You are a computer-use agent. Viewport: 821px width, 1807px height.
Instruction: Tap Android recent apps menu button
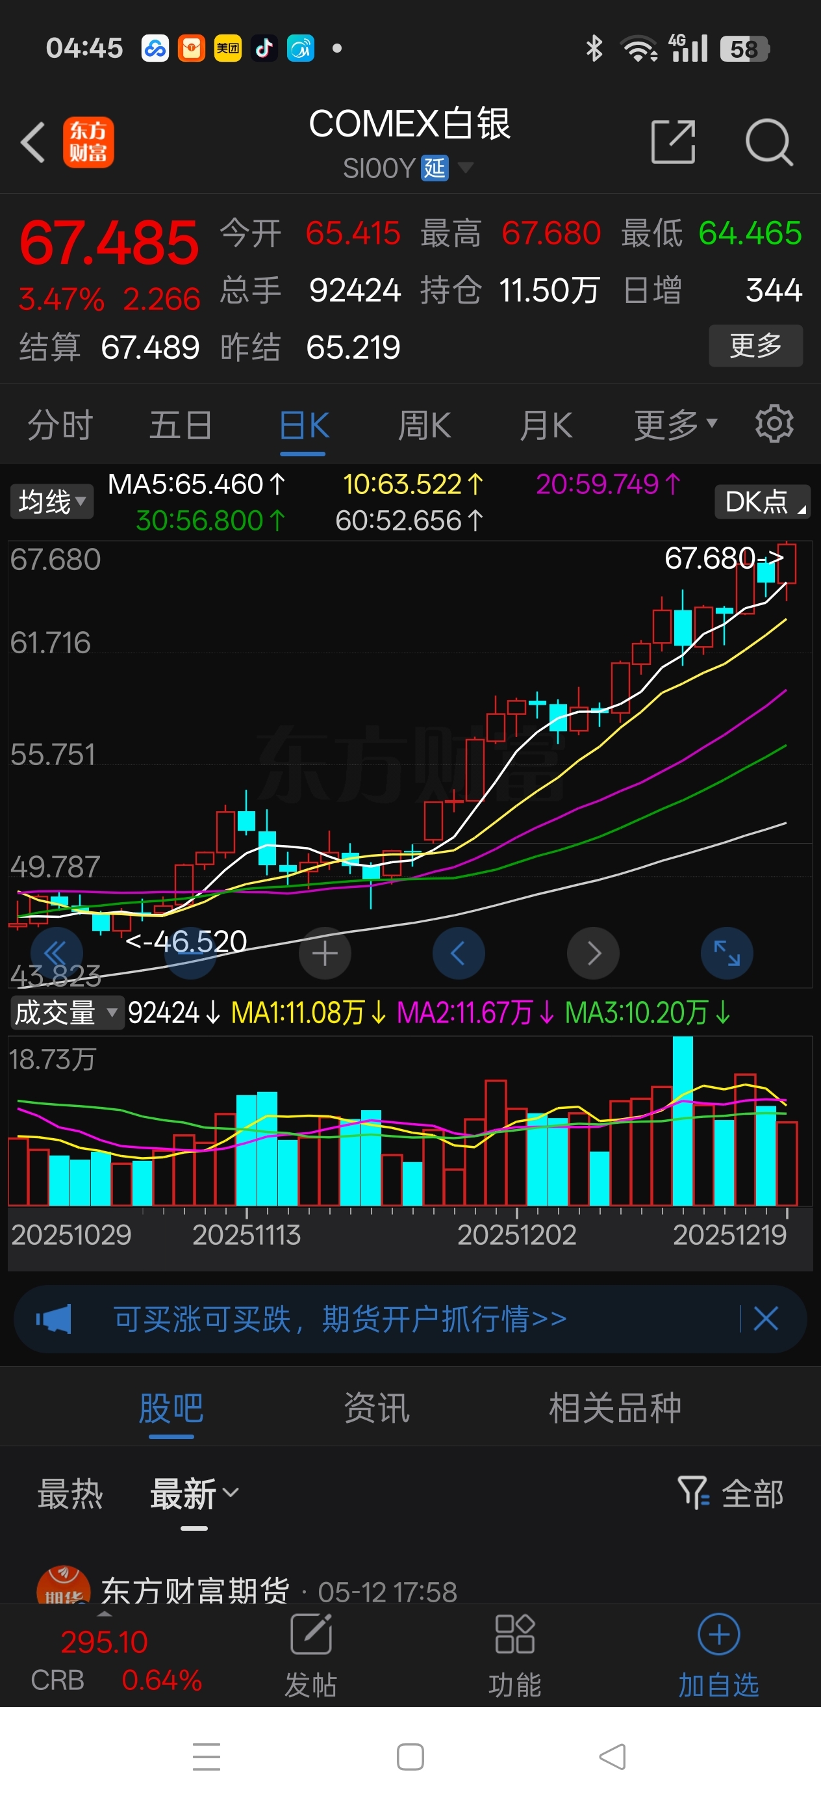207,1756
